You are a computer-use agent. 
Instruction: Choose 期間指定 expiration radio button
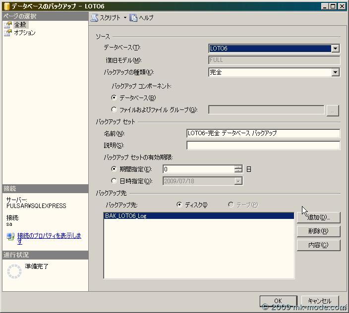(x=114, y=169)
